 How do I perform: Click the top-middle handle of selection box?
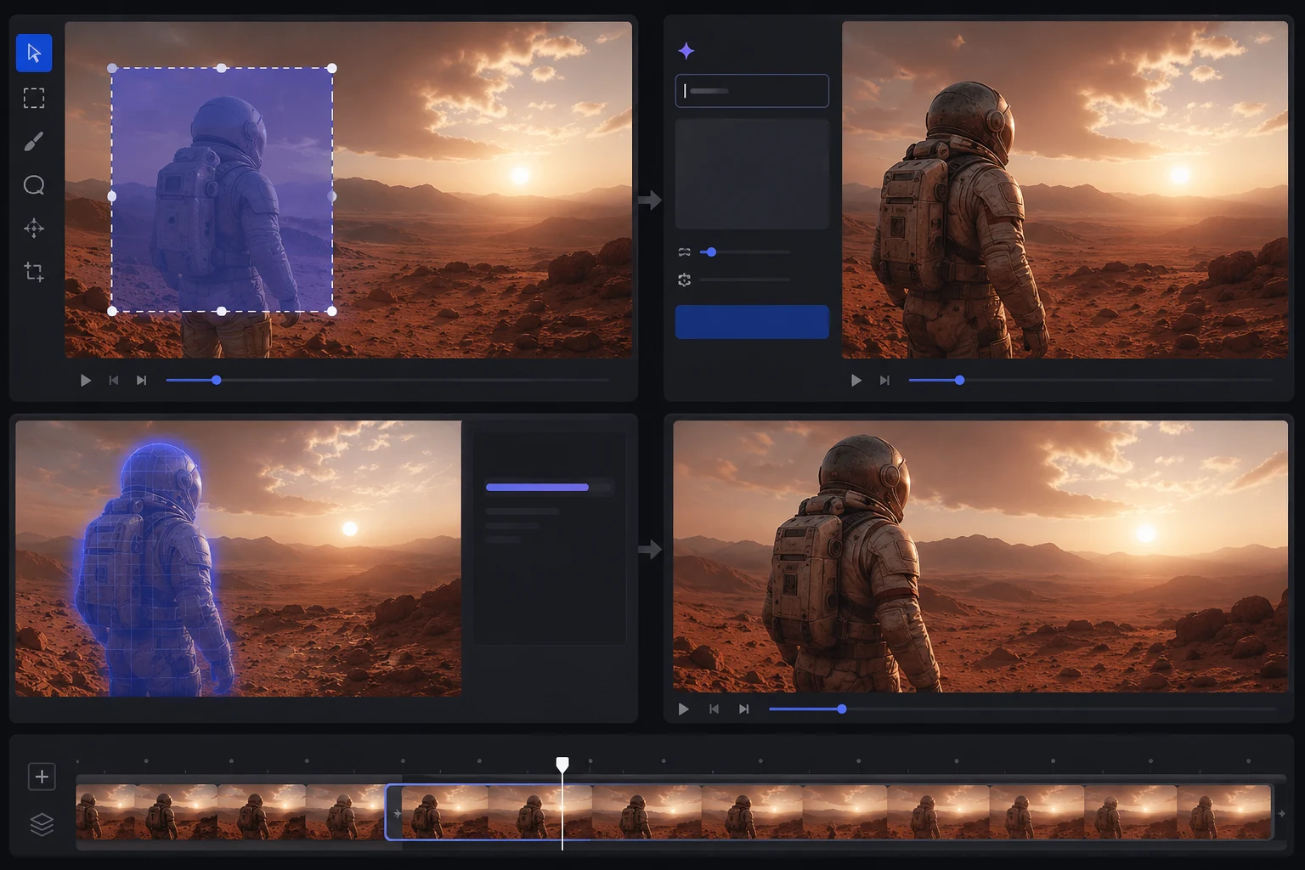pos(222,68)
